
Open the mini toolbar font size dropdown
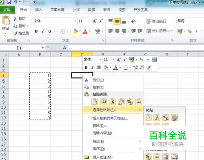click(x=113, y=59)
